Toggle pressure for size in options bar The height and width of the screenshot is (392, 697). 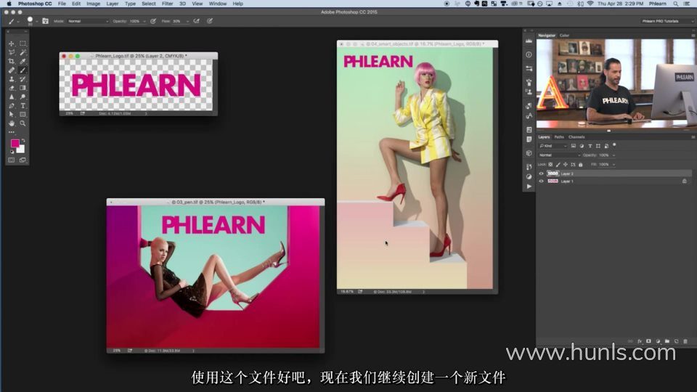point(210,21)
